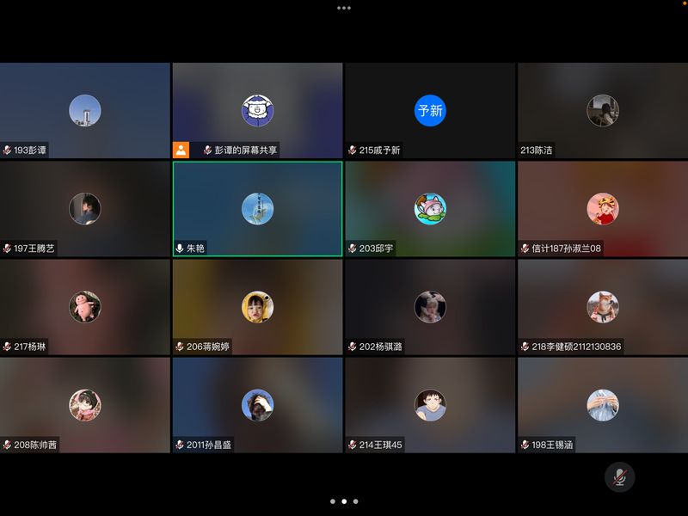Click the 信计187孙淑兰08 name label
688x516 pixels.
(566, 249)
